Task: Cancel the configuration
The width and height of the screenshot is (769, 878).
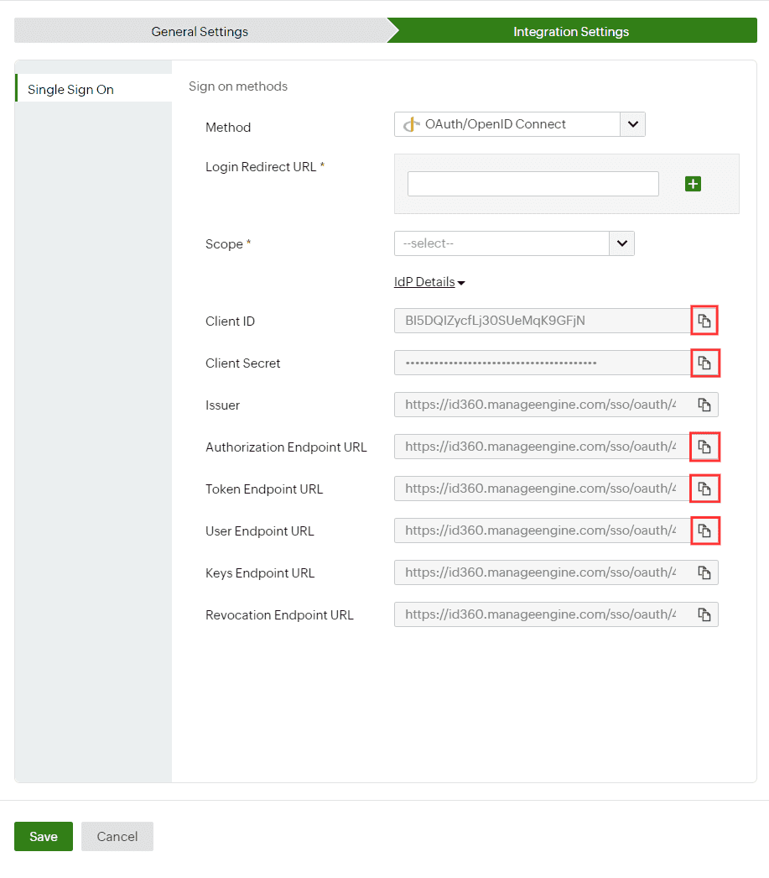Action: pyautogui.click(x=117, y=837)
